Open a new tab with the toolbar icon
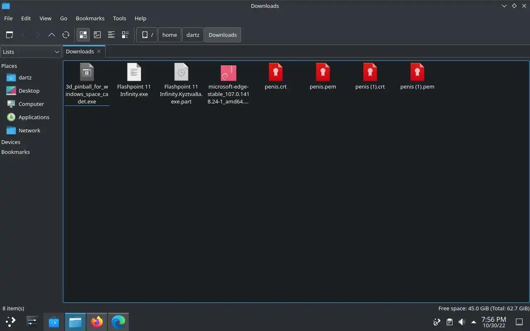Viewport: 530px width, 331px height. point(10,35)
